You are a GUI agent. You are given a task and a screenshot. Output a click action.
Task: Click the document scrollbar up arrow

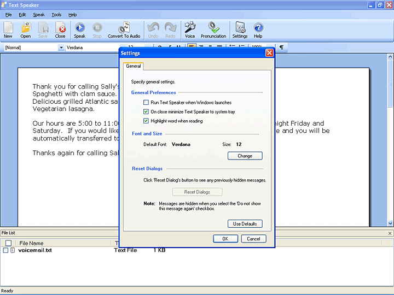(x=390, y=57)
